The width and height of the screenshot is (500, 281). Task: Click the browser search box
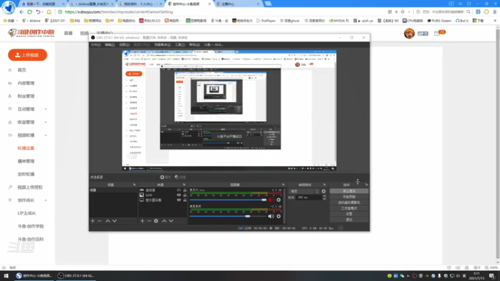pos(444,12)
